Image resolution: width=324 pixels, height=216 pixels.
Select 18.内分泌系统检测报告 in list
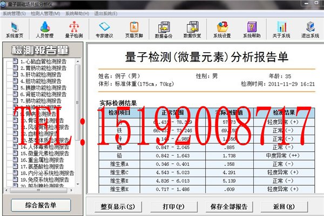(x=47, y=173)
